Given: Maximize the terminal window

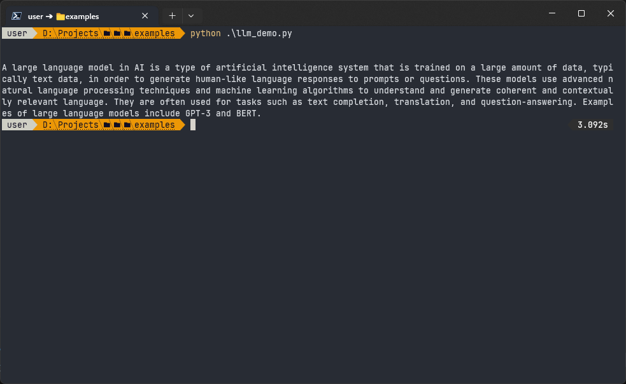Looking at the screenshot, I should click(581, 13).
